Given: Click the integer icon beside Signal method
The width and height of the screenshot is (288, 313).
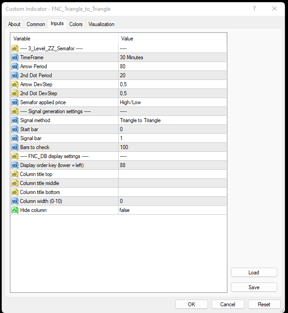Looking at the screenshot, I should pos(15,120).
